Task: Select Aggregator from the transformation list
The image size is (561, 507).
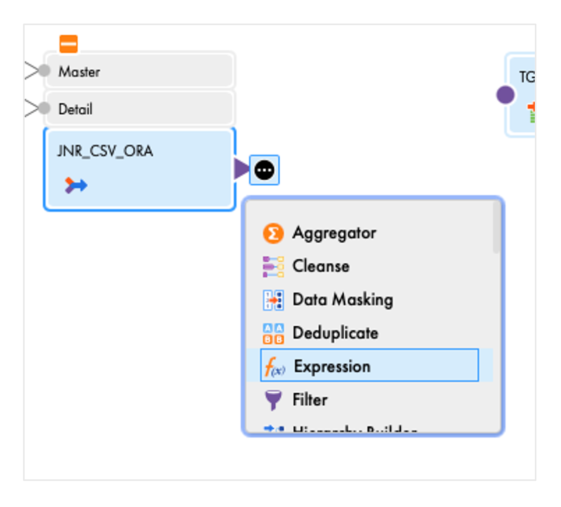Action: coord(334,233)
